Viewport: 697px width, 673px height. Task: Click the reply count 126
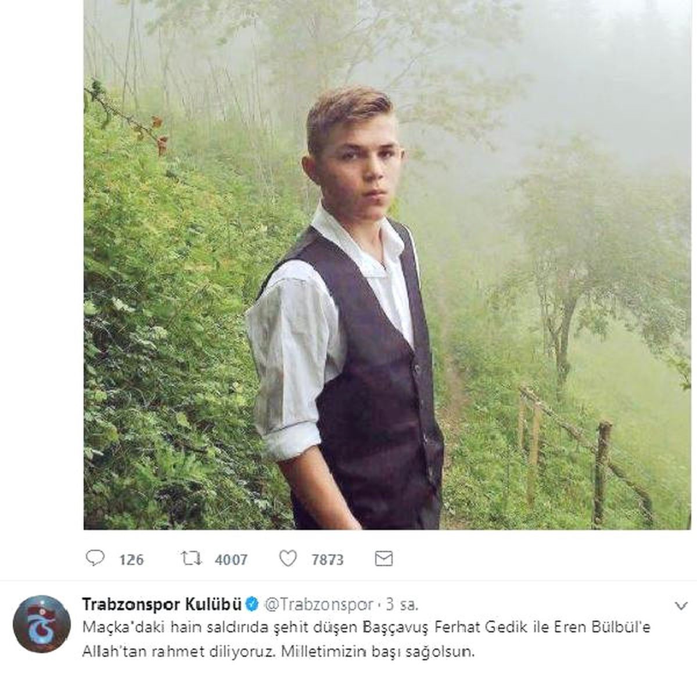tap(131, 560)
